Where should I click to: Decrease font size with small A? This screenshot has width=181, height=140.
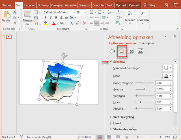tap(77, 23)
